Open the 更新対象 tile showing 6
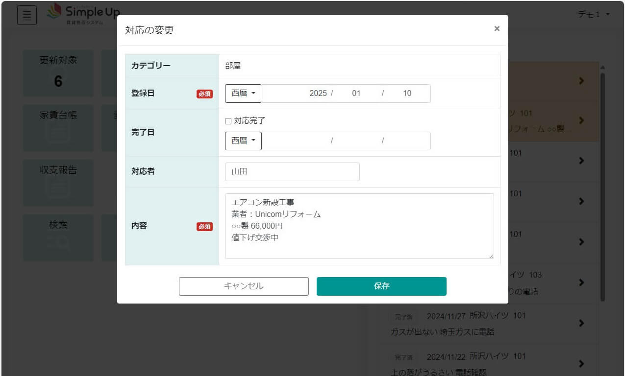Image resolution: width=625 pixels, height=376 pixels. (x=58, y=73)
